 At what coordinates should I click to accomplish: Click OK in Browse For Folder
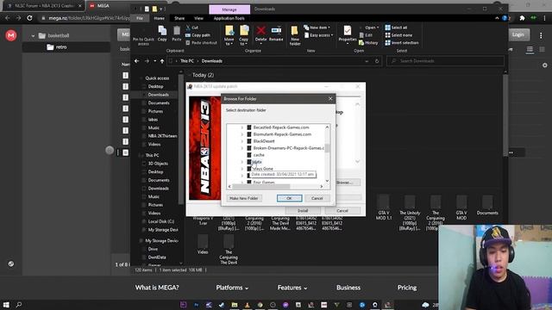pos(290,198)
